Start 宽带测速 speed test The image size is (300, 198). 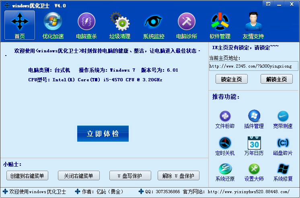pos(283,120)
